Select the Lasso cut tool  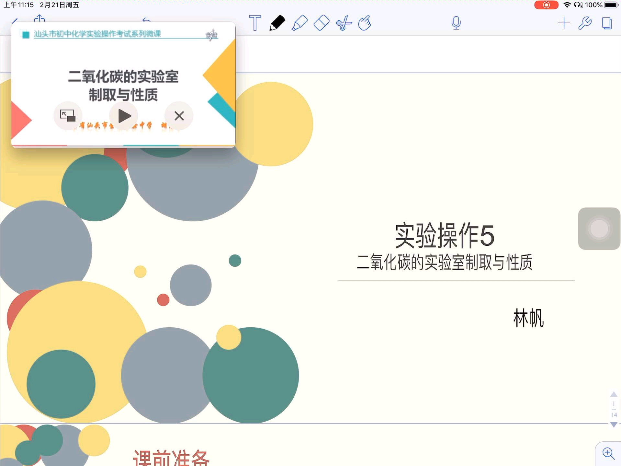coord(344,23)
